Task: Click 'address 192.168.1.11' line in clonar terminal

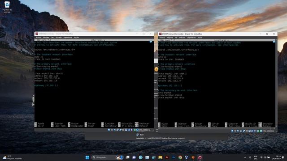Action: click(170, 76)
